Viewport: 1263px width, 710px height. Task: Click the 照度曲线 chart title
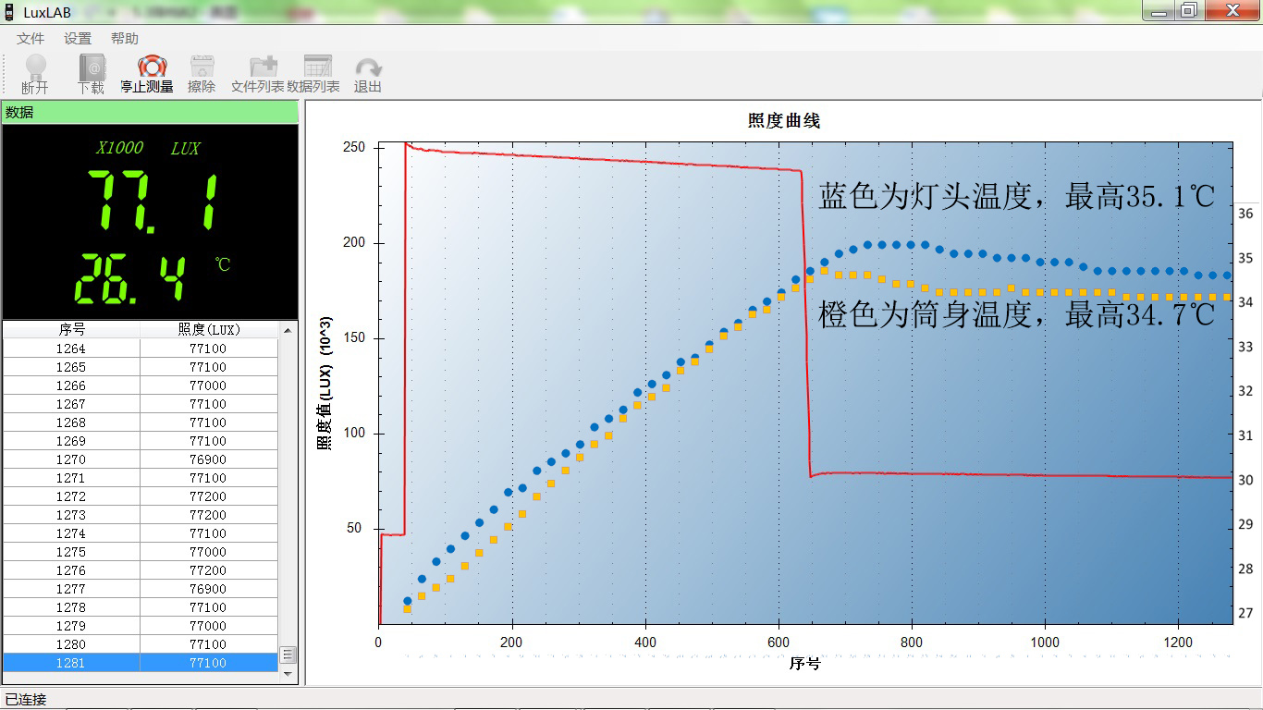(783, 121)
